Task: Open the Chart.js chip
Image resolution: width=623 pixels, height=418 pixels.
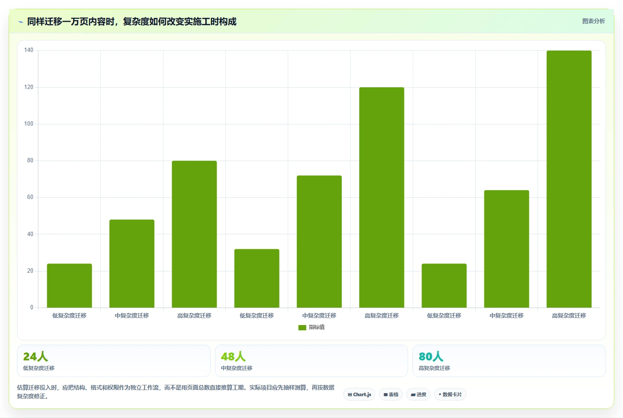Action: (x=359, y=394)
